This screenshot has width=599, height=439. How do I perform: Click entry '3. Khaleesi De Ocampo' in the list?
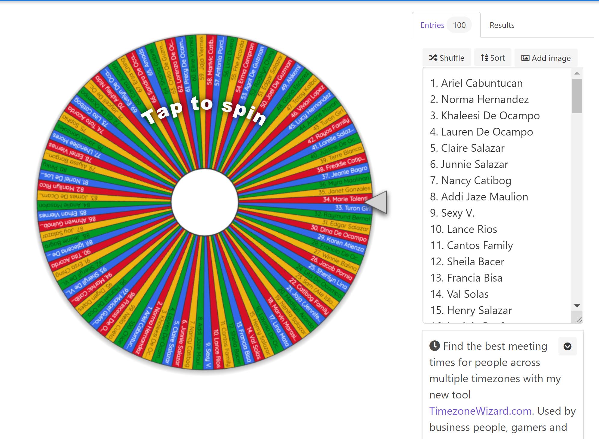pyautogui.click(x=485, y=116)
